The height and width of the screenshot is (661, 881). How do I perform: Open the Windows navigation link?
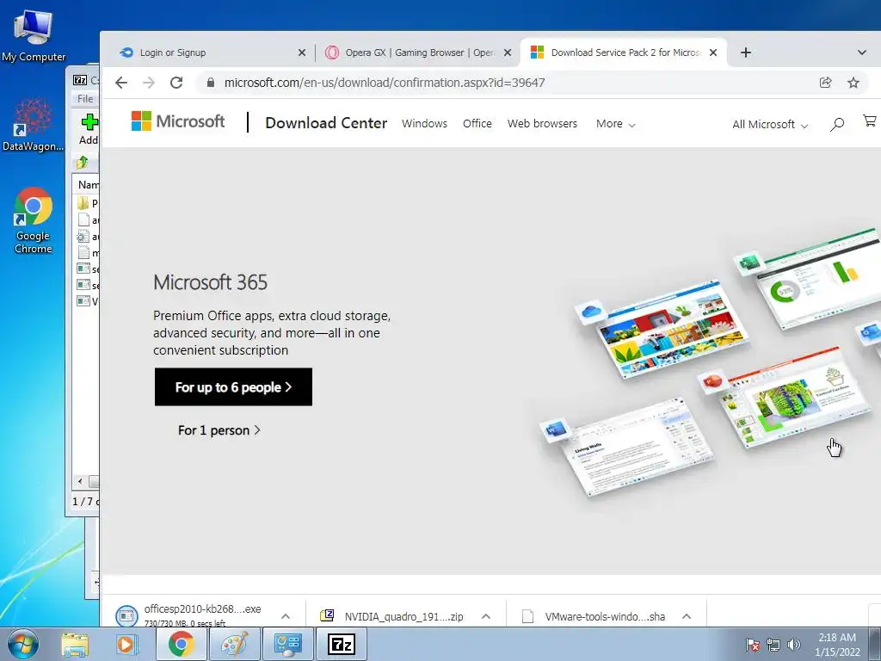(424, 124)
